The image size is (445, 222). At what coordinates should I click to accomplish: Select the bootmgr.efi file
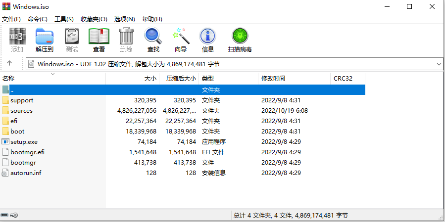tap(27, 152)
